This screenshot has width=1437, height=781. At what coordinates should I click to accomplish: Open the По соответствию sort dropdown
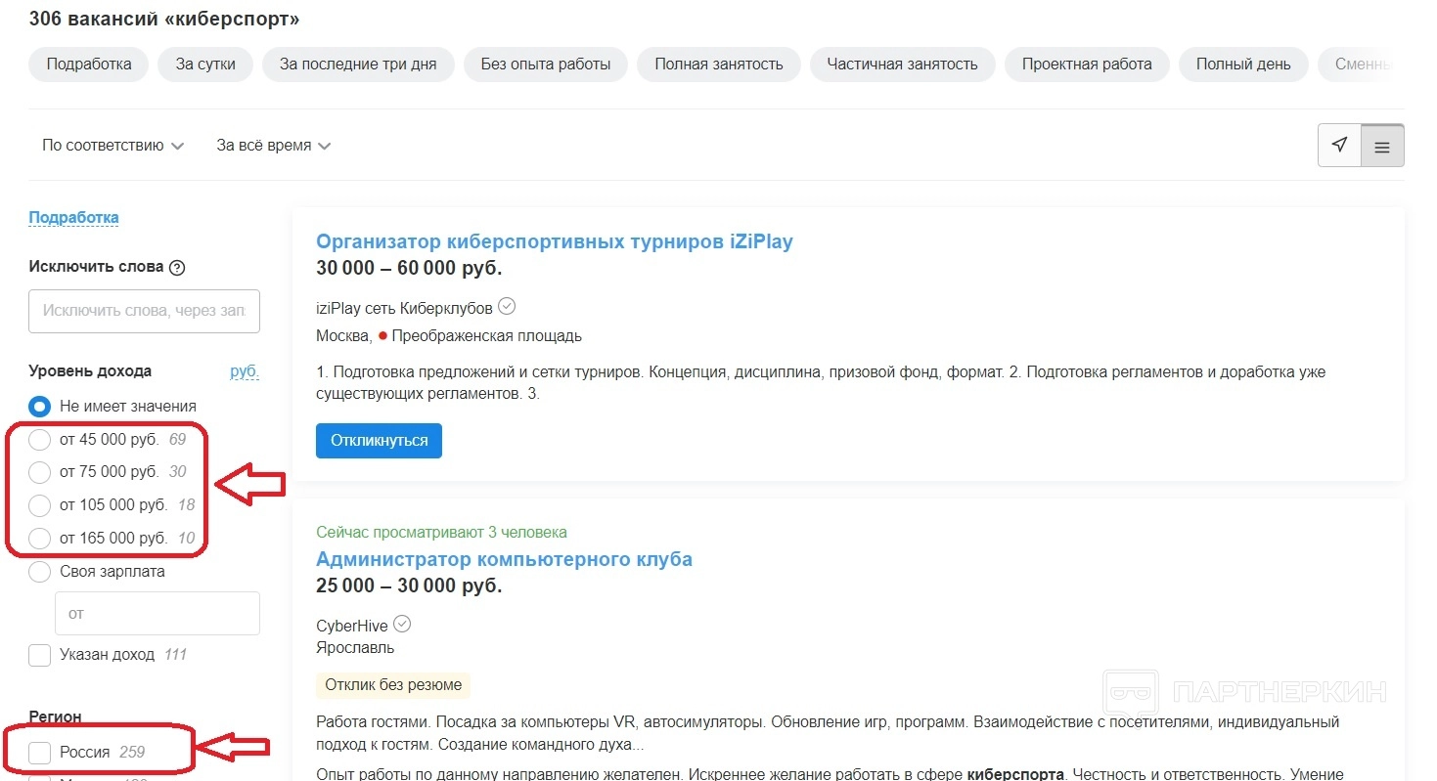point(112,146)
